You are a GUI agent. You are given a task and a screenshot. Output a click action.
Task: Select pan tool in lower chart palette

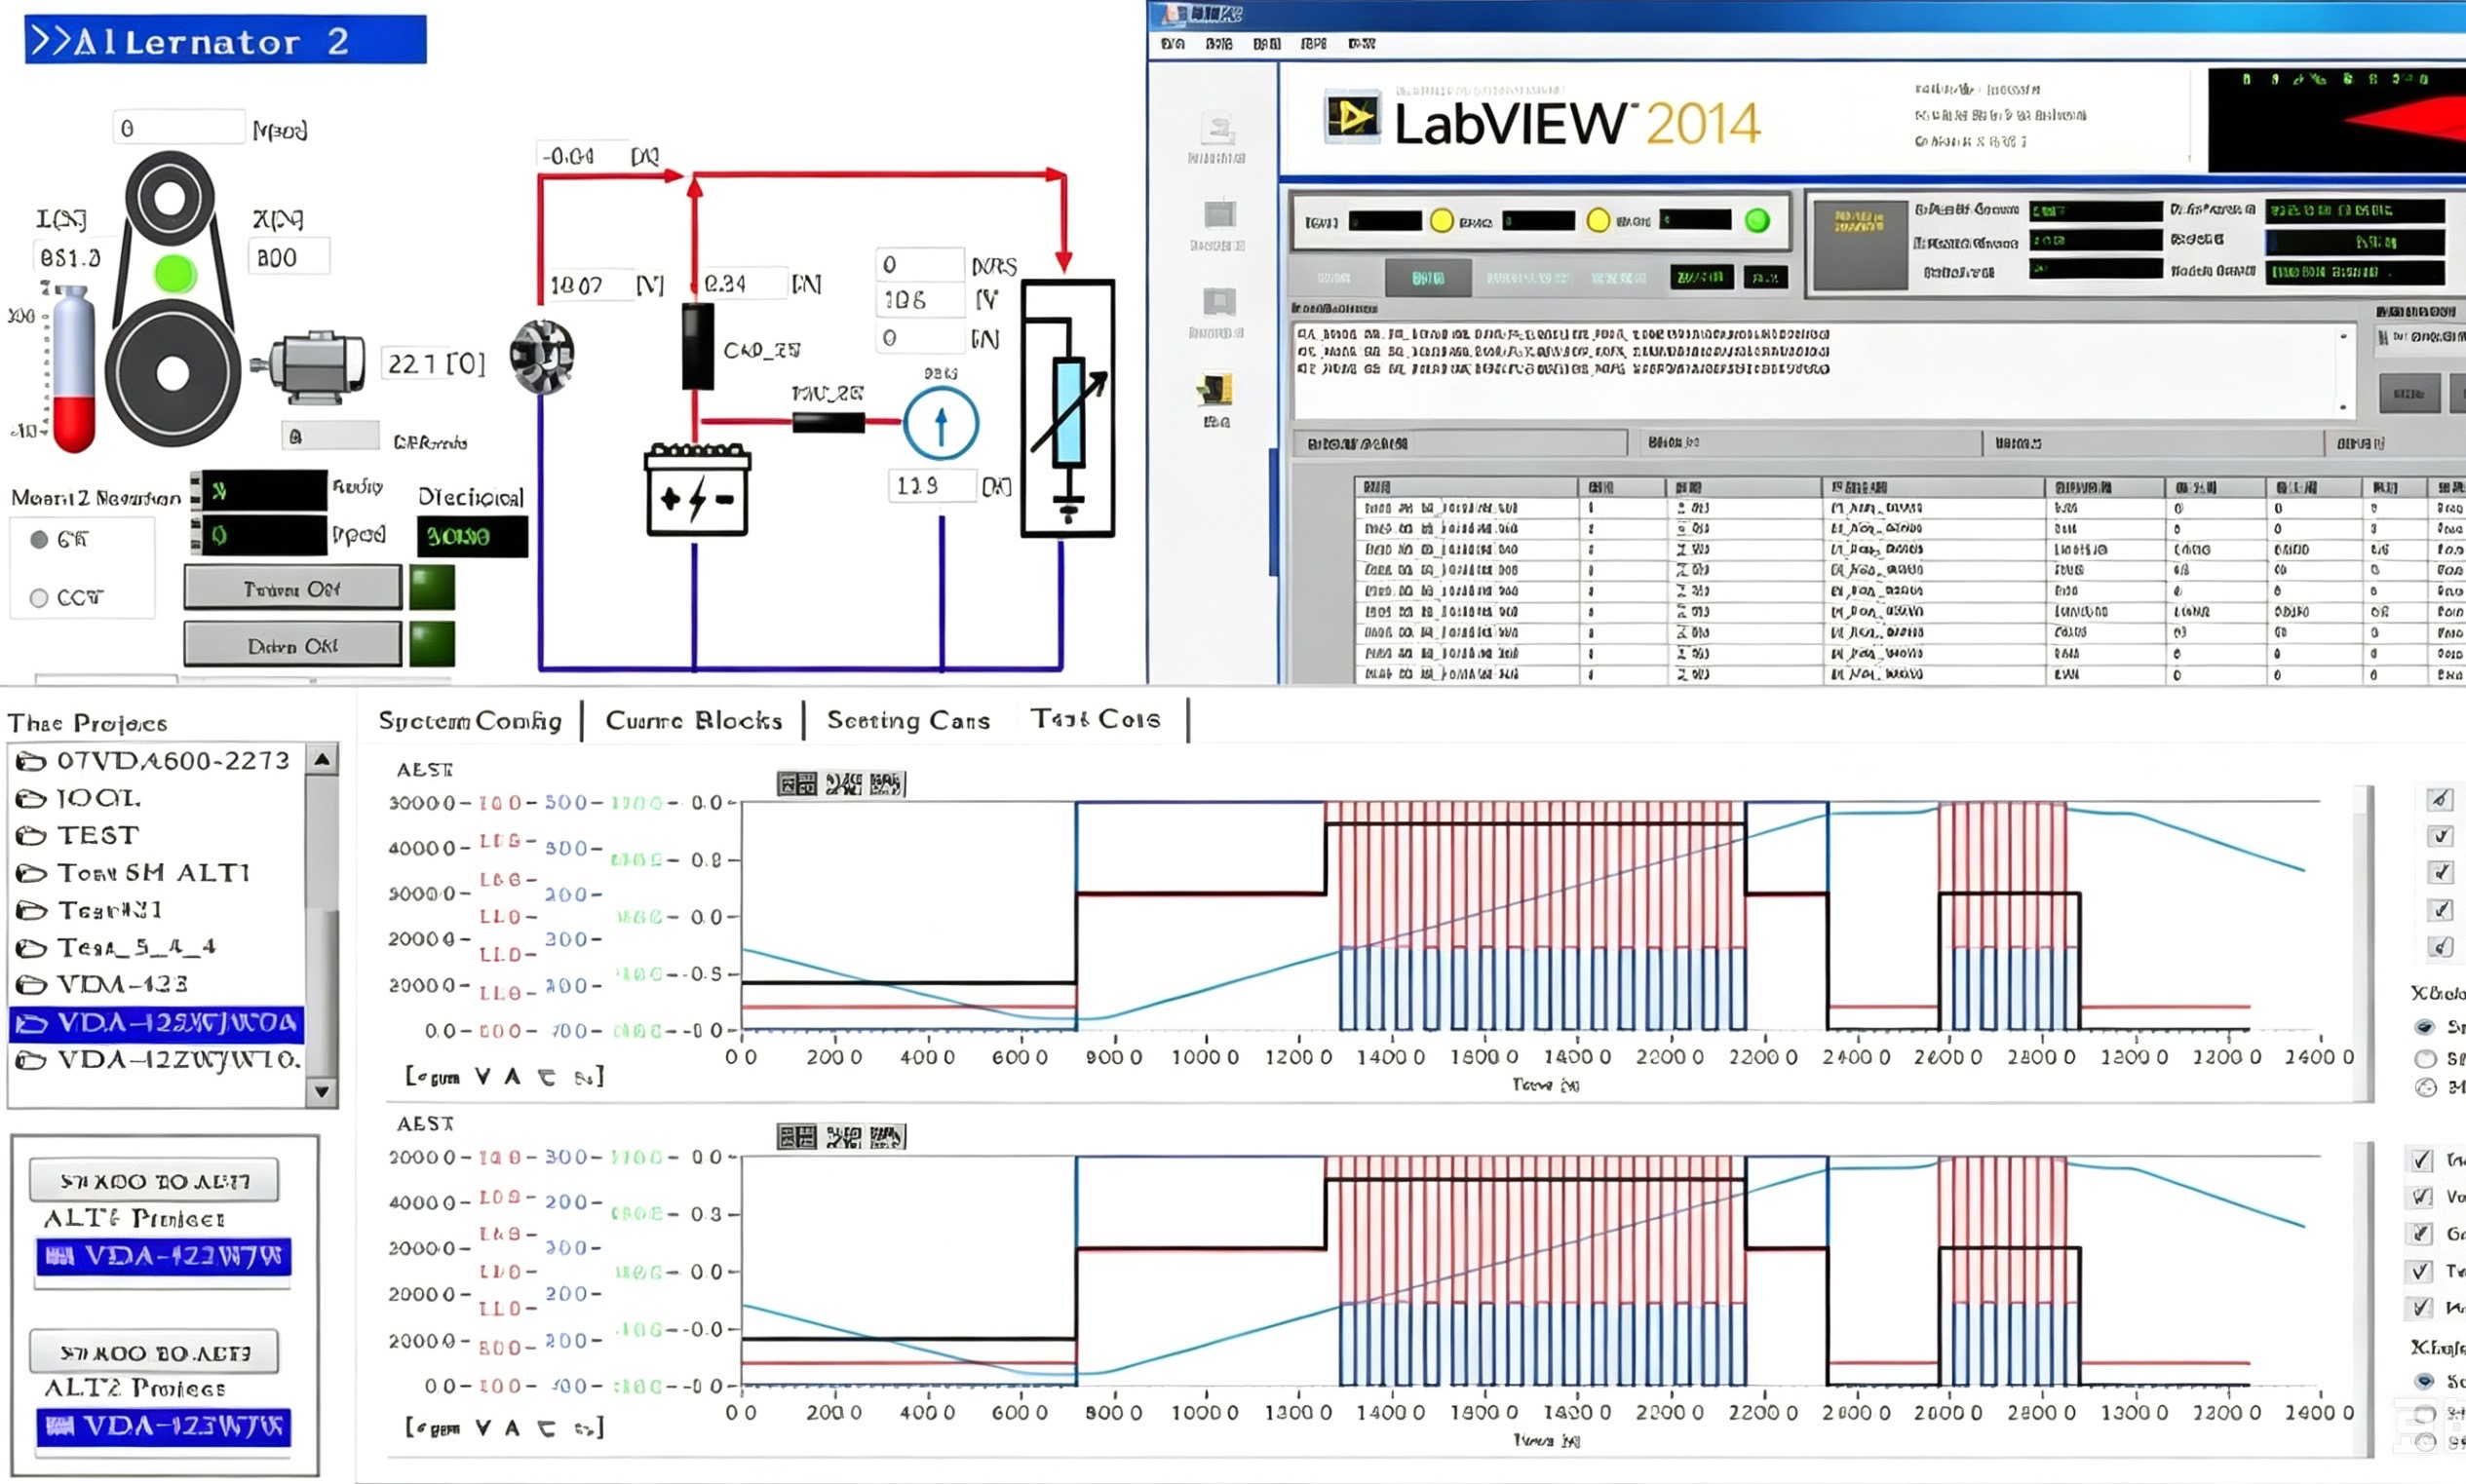(887, 1137)
